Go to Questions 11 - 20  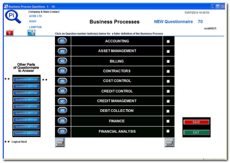tap(26, 80)
